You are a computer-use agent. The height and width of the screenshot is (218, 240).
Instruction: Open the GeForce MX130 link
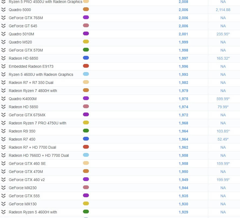(x=22, y=204)
